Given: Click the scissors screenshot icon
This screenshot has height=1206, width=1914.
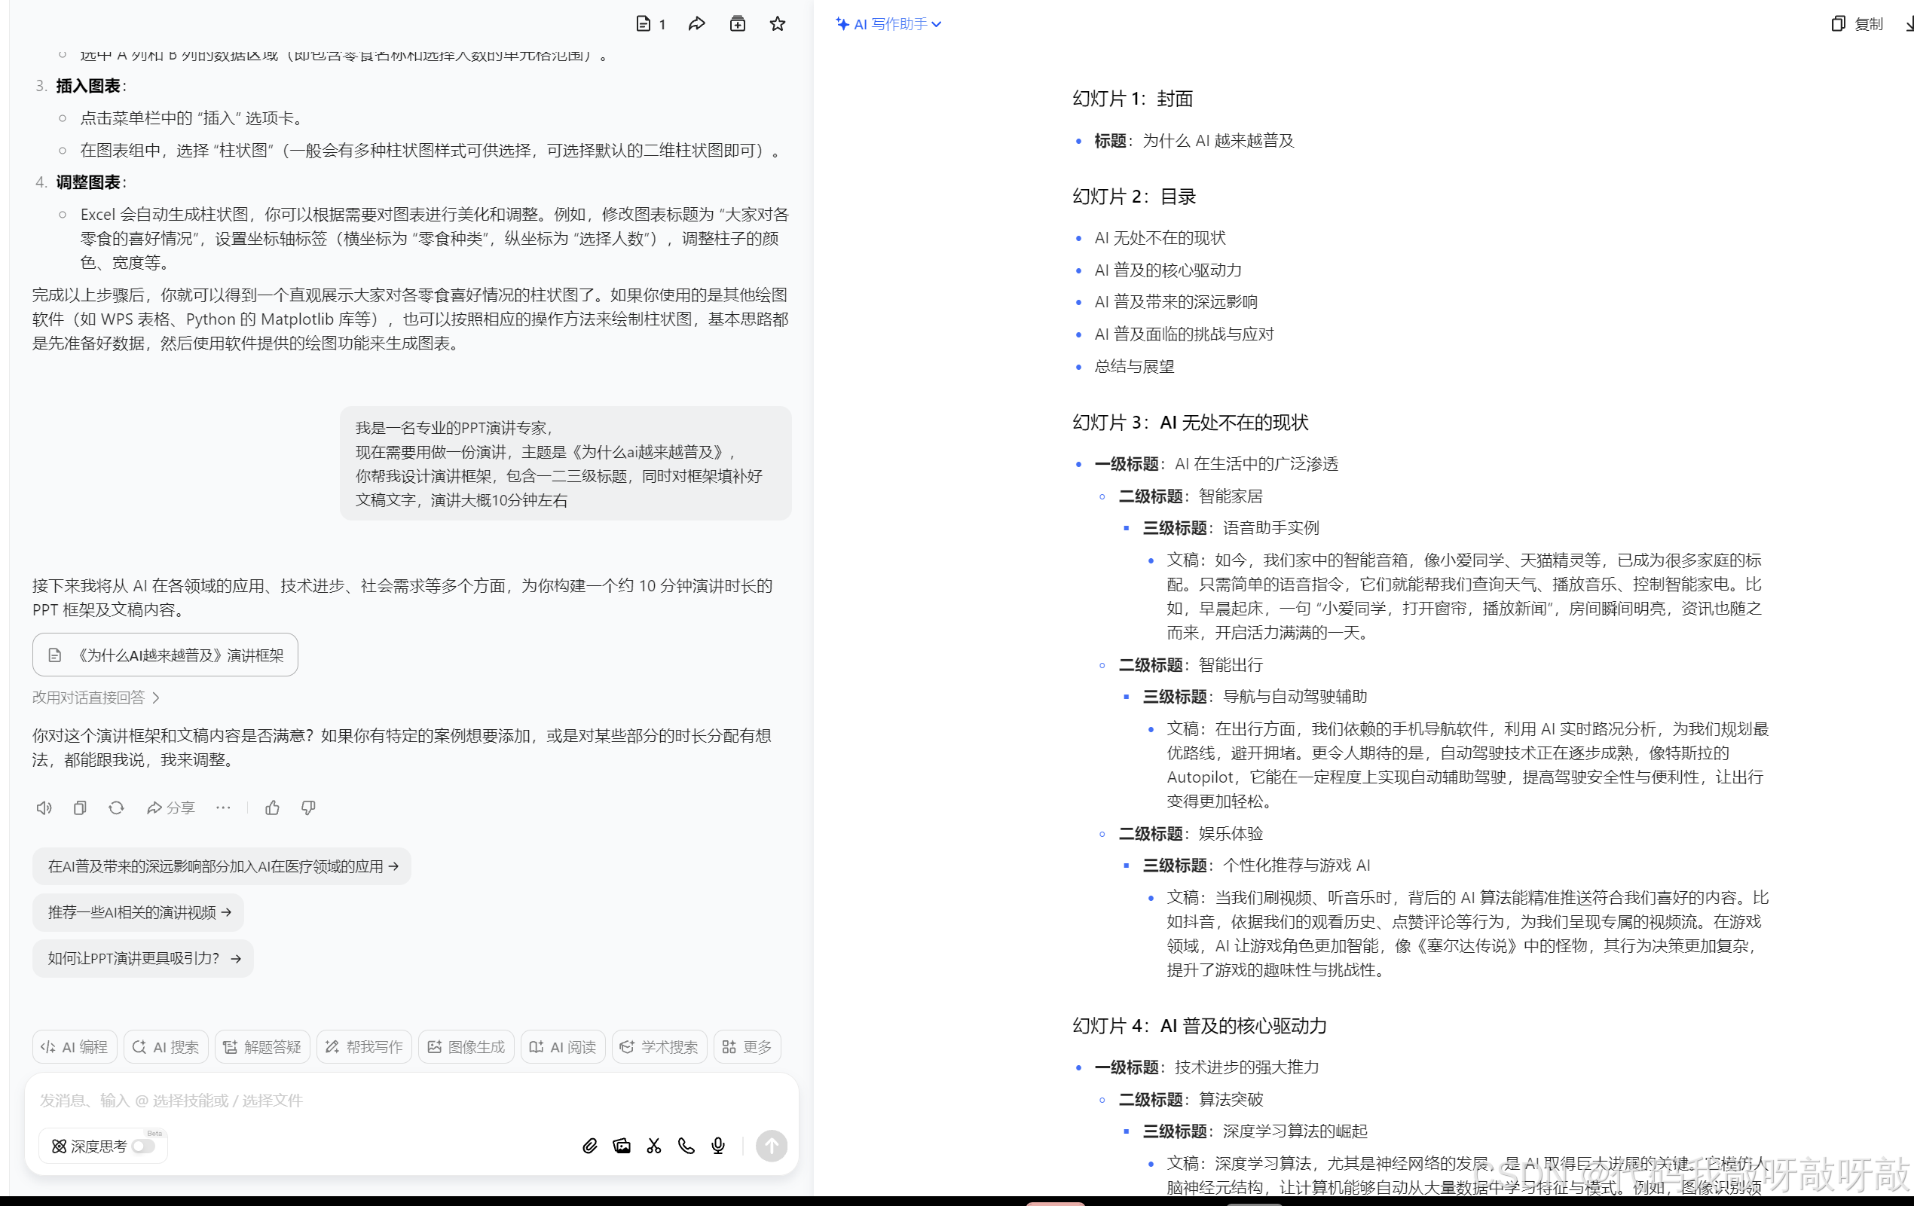Looking at the screenshot, I should [653, 1146].
